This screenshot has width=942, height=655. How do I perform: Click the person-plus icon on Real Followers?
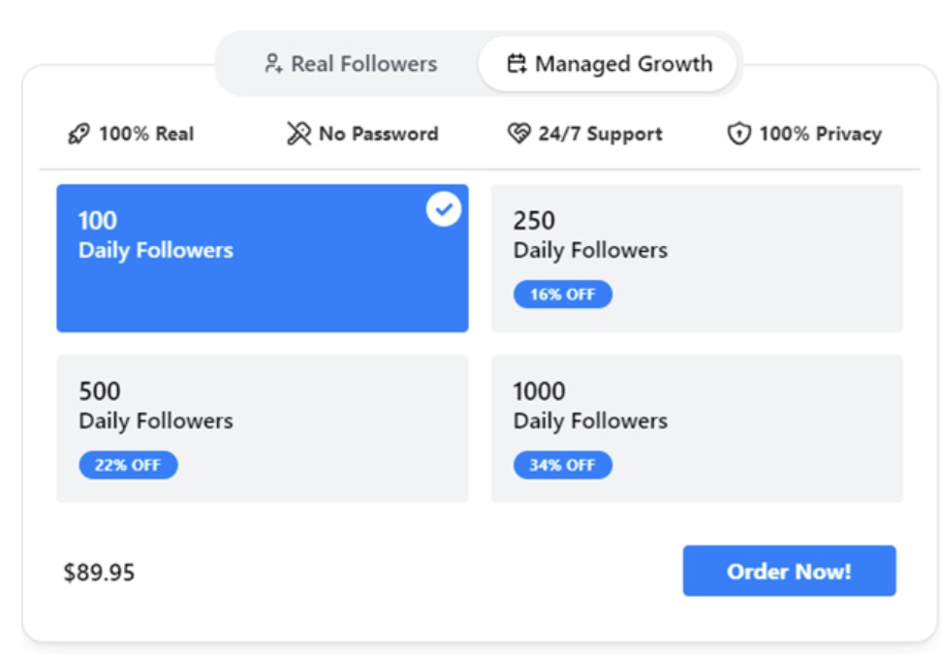pos(273,65)
